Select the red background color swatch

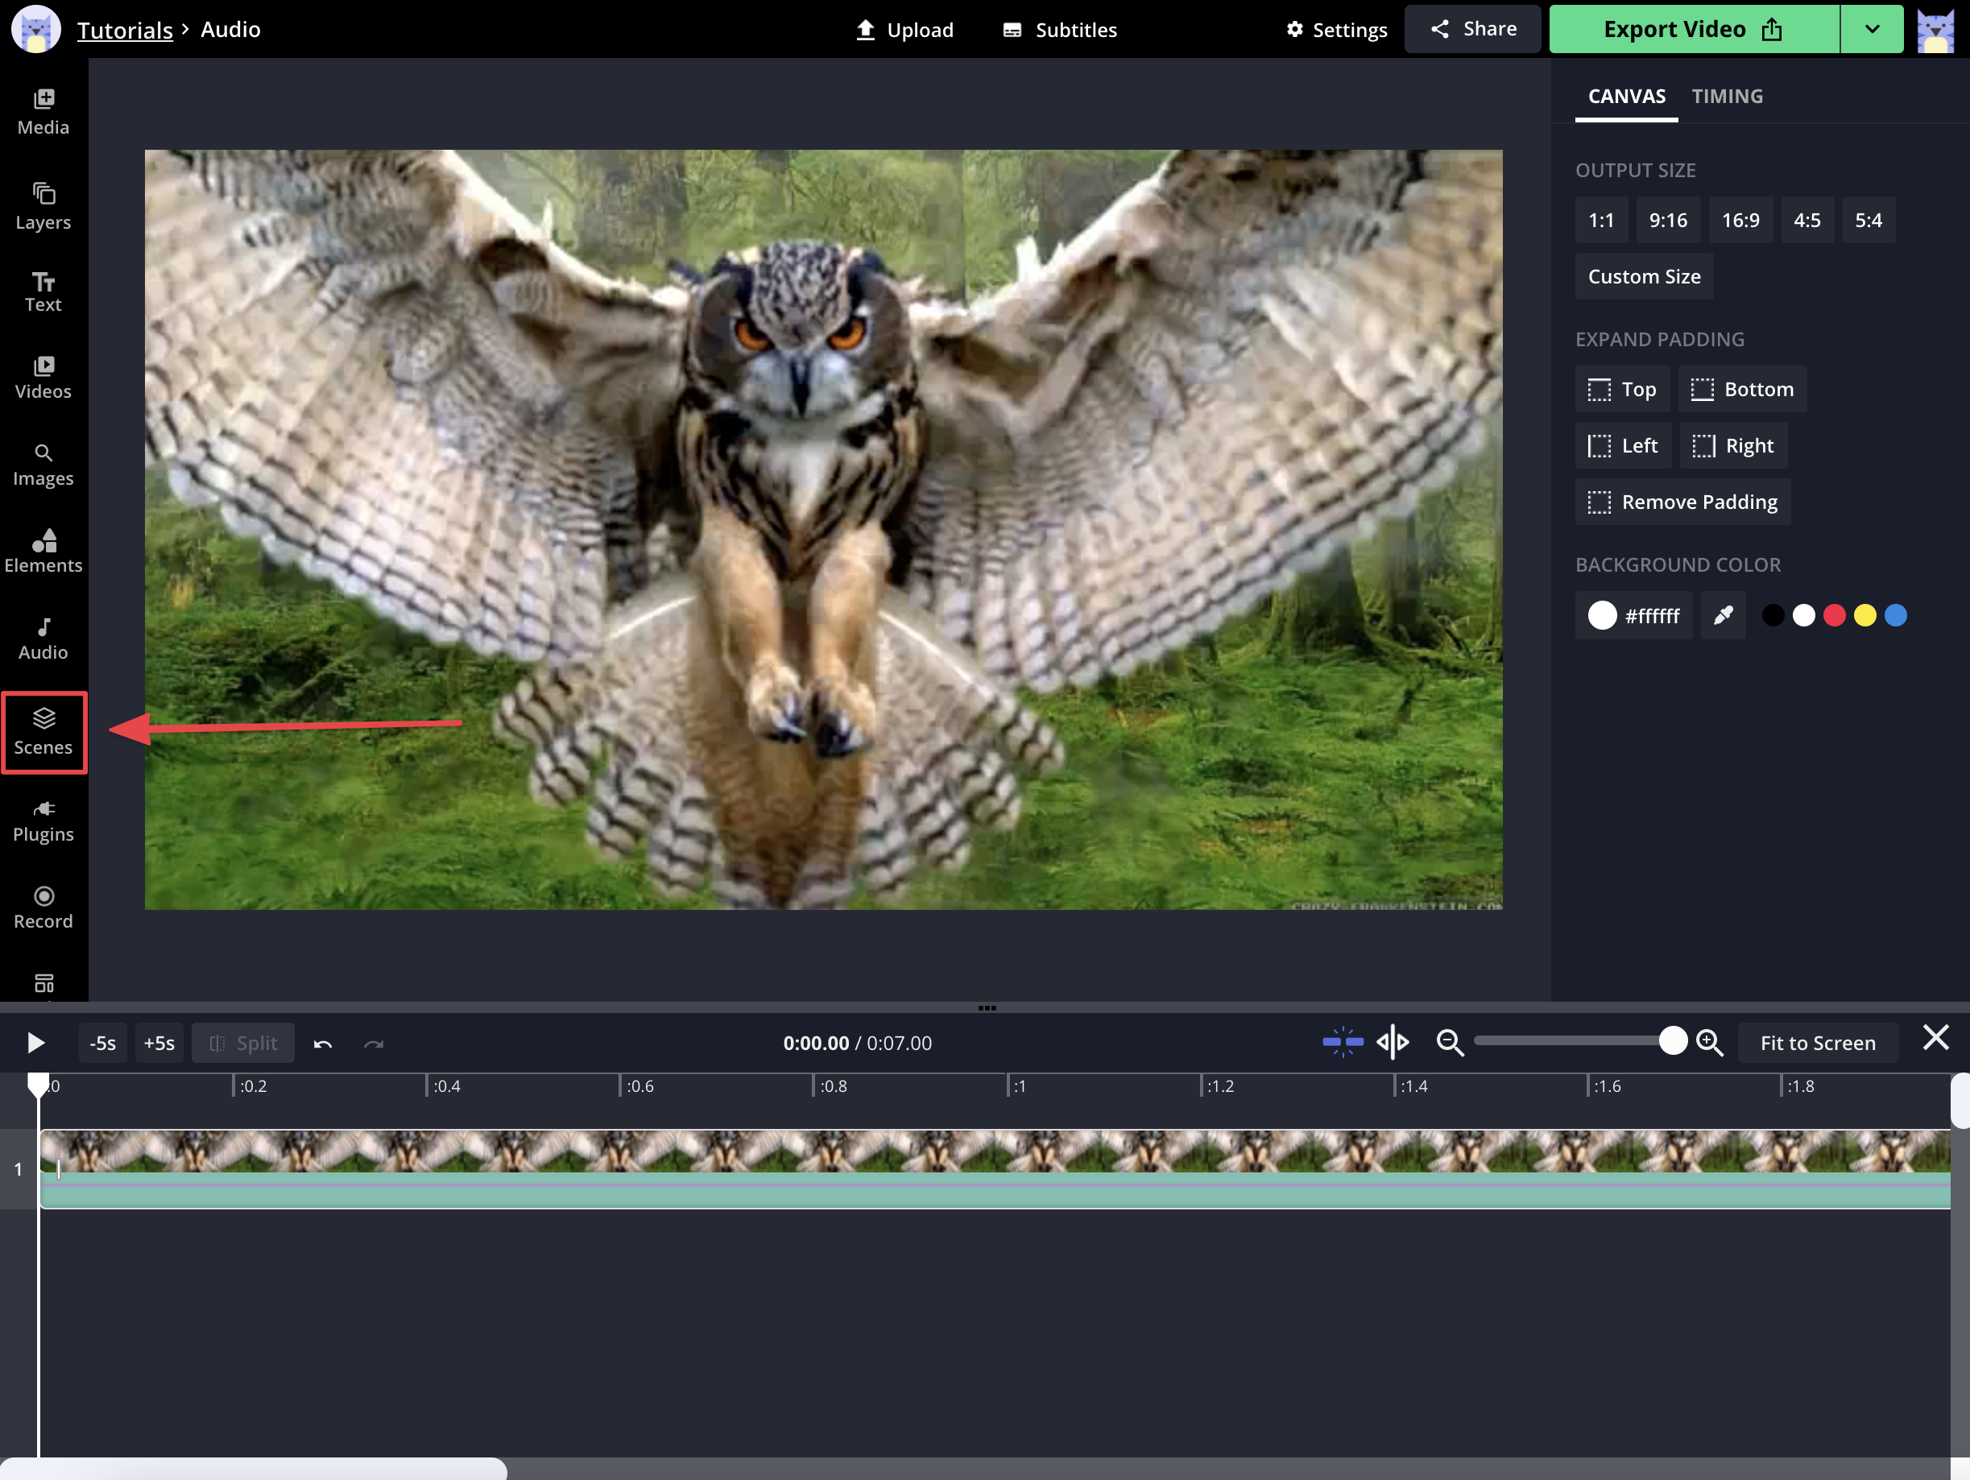click(x=1834, y=615)
